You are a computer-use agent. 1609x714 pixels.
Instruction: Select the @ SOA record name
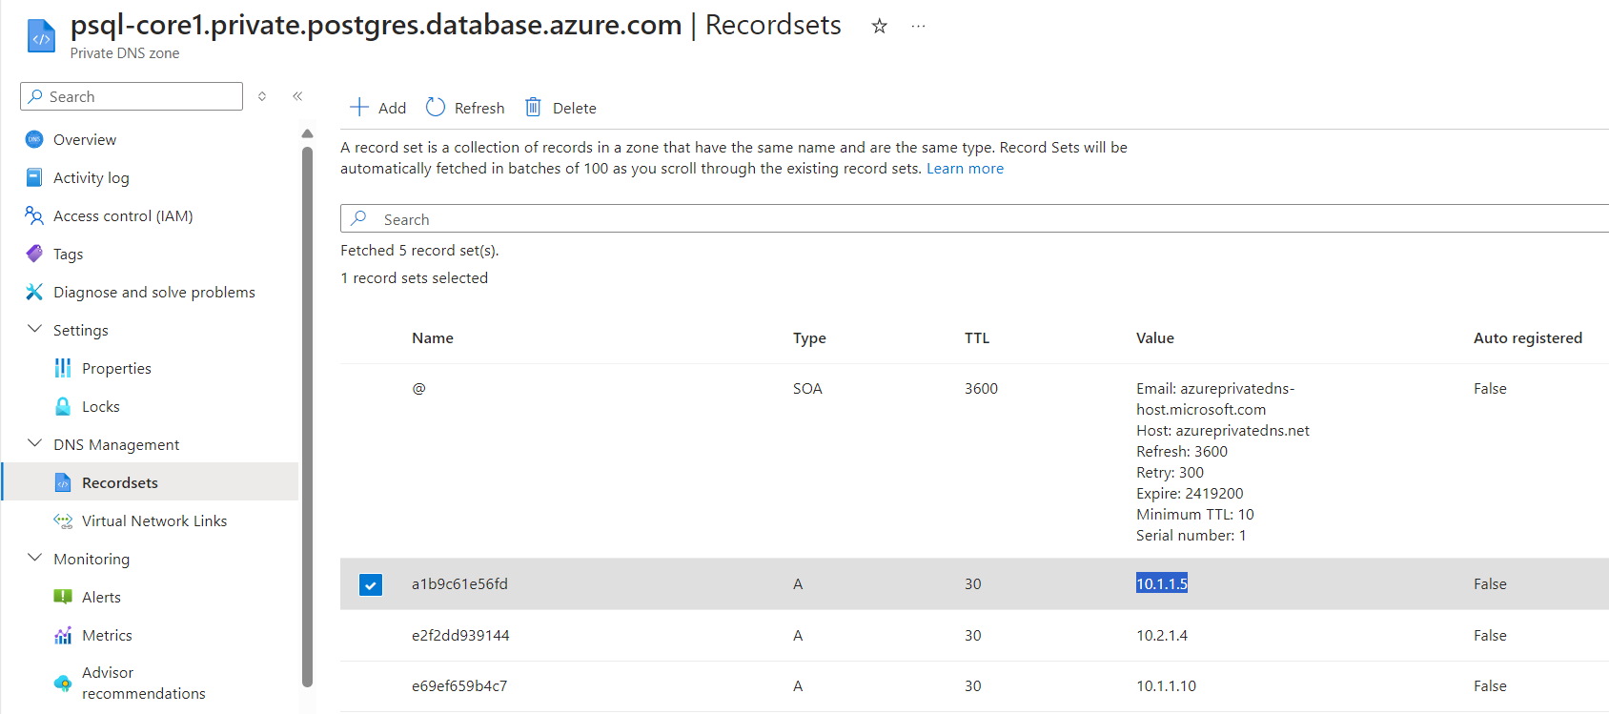pos(418,388)
